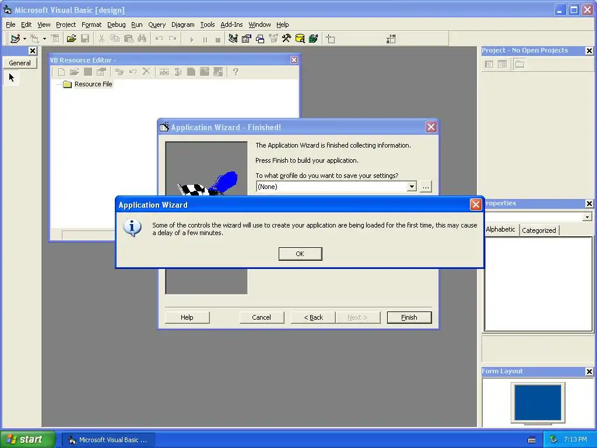The width and height of the screenshot is (597, 448).
Task: Click the monitor preview in Form Layout
Action: click(538, 403)
